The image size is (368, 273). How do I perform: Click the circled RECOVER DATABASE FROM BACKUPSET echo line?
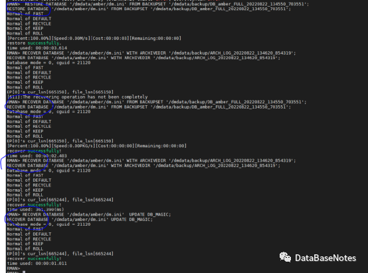point(149,107)
